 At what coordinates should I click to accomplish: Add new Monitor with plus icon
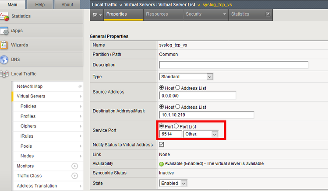click(75, 166)
